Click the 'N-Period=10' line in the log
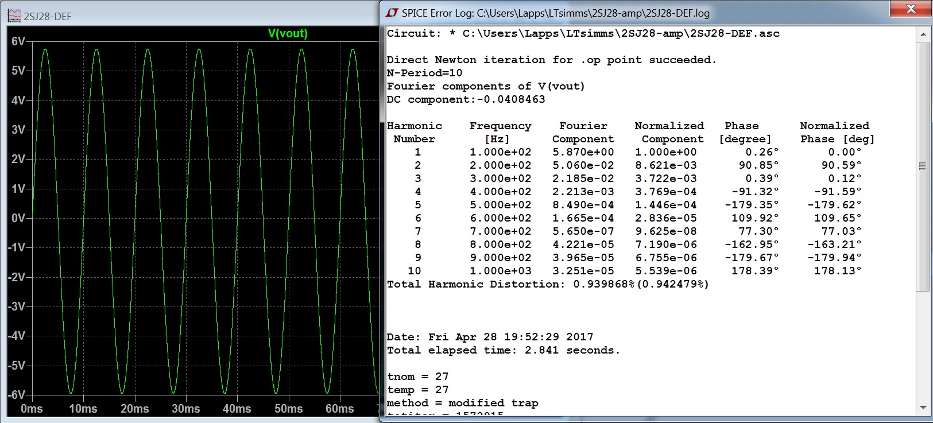 [424, 73]
